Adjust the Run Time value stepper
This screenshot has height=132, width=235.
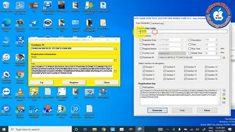coord(216,49)
